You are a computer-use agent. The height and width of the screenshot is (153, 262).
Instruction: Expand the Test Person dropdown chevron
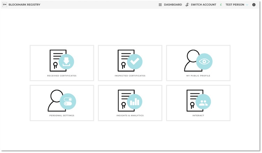click(247, 5)
